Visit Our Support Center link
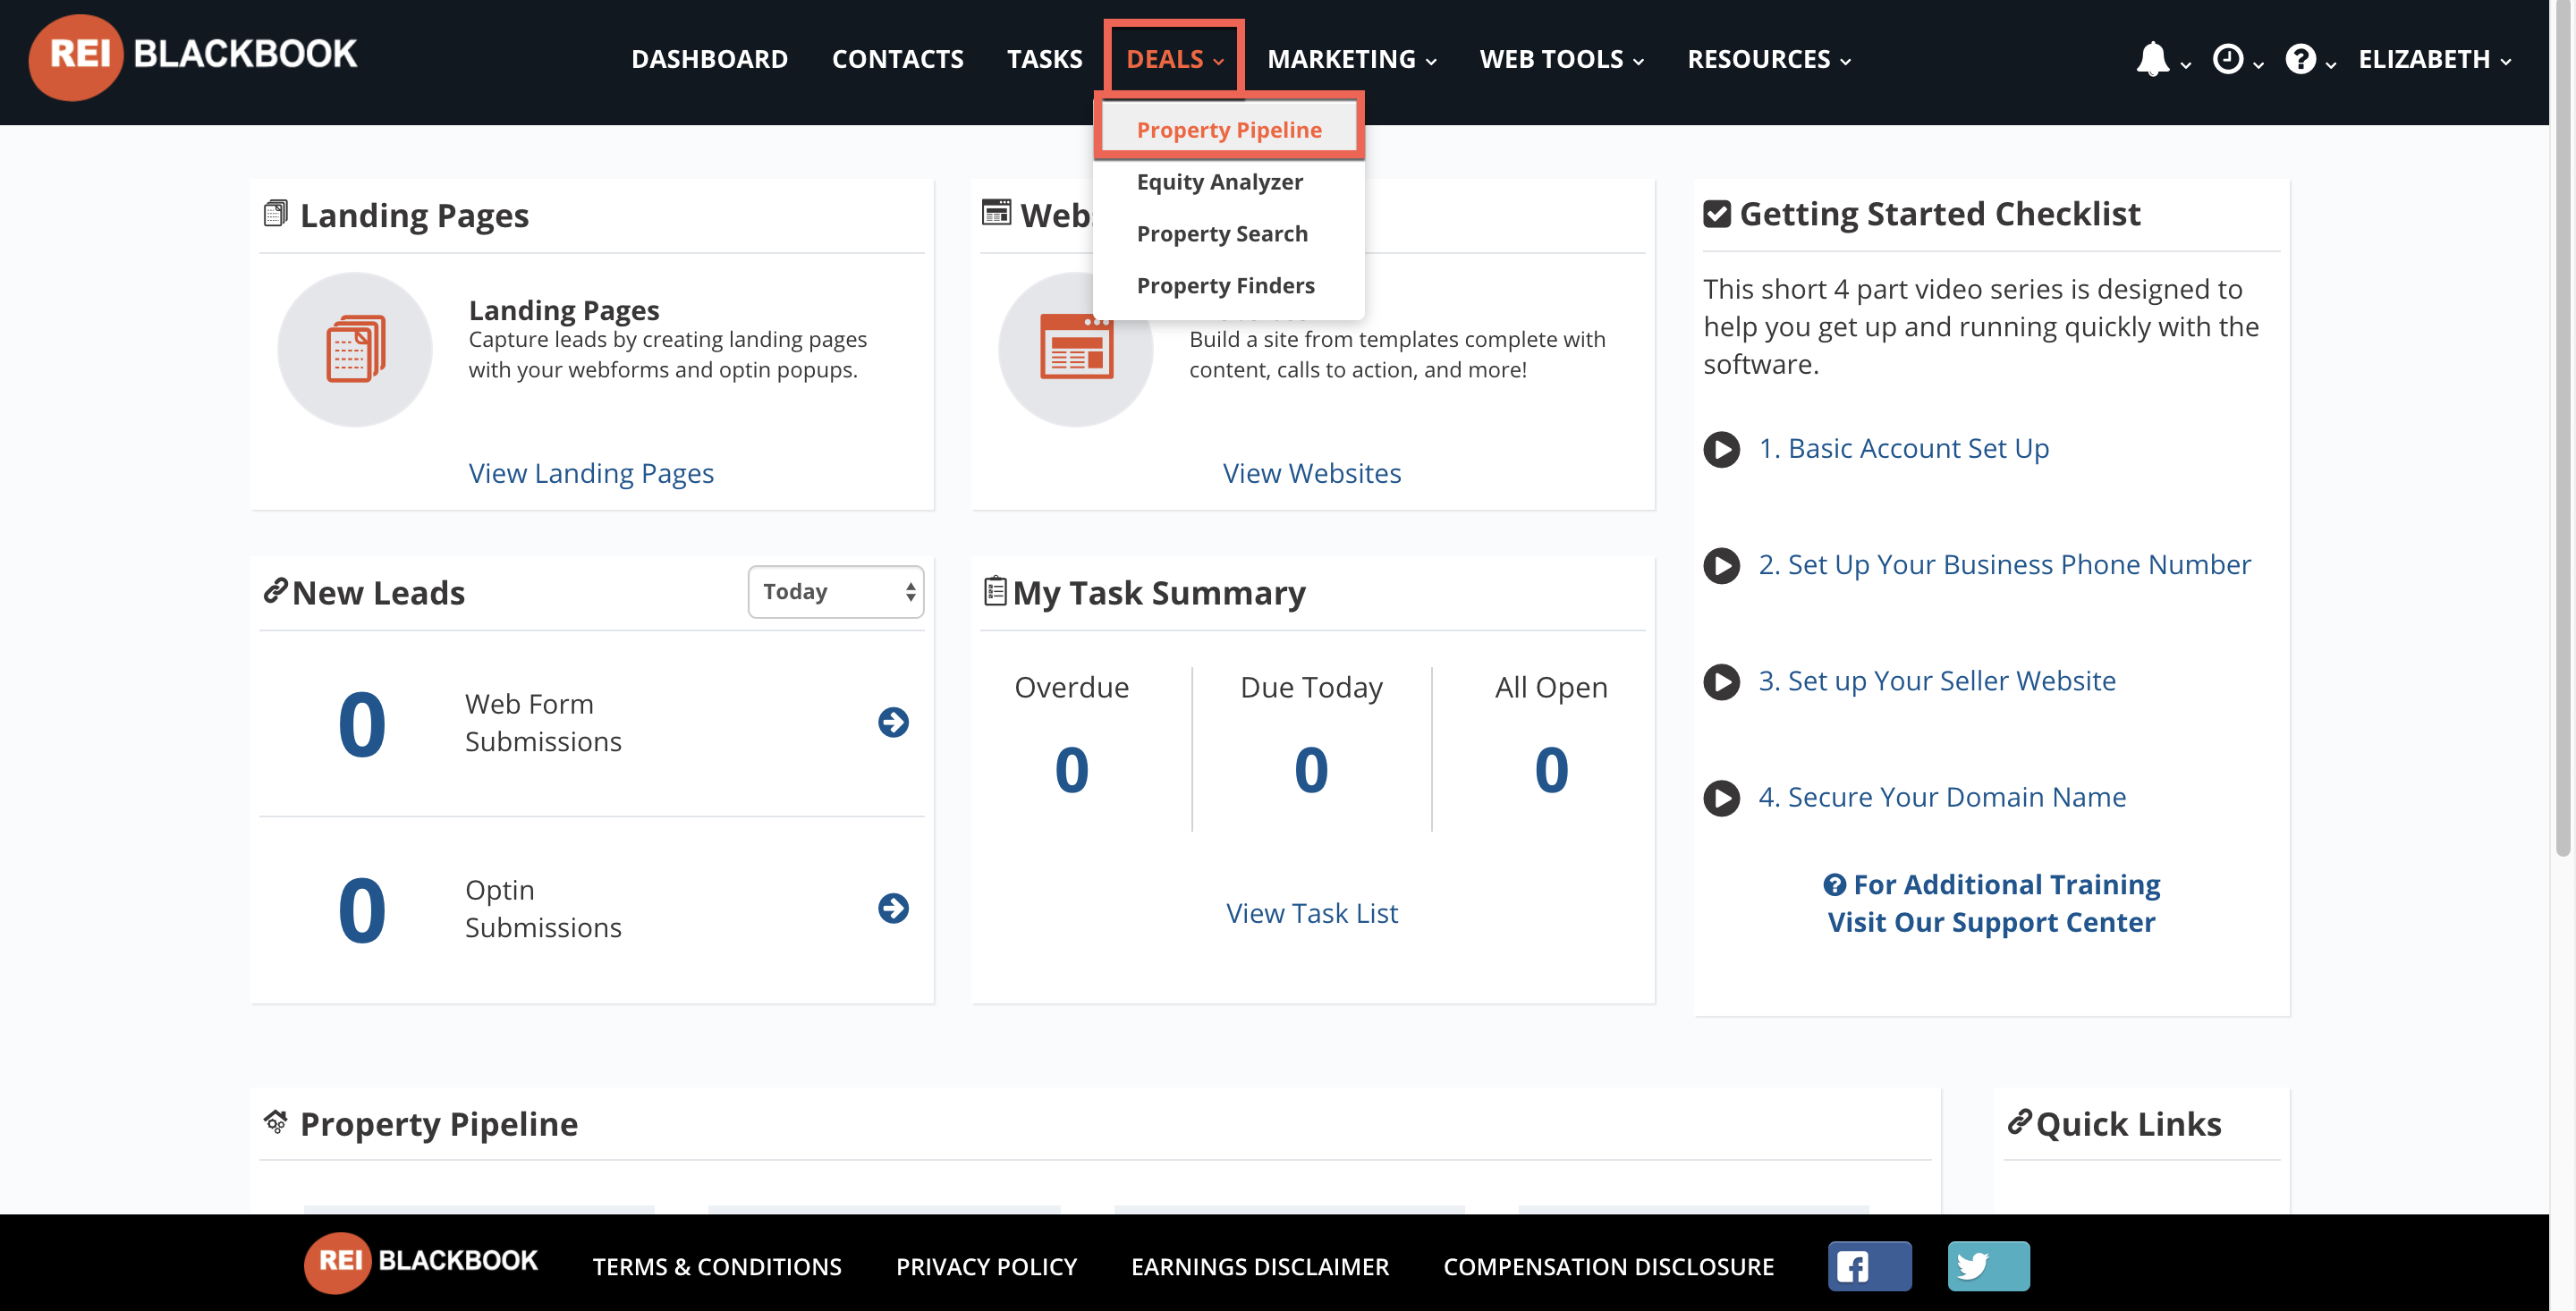Image resolution: width=2576 pixels, height=1311 pixels. point(1991,921)
